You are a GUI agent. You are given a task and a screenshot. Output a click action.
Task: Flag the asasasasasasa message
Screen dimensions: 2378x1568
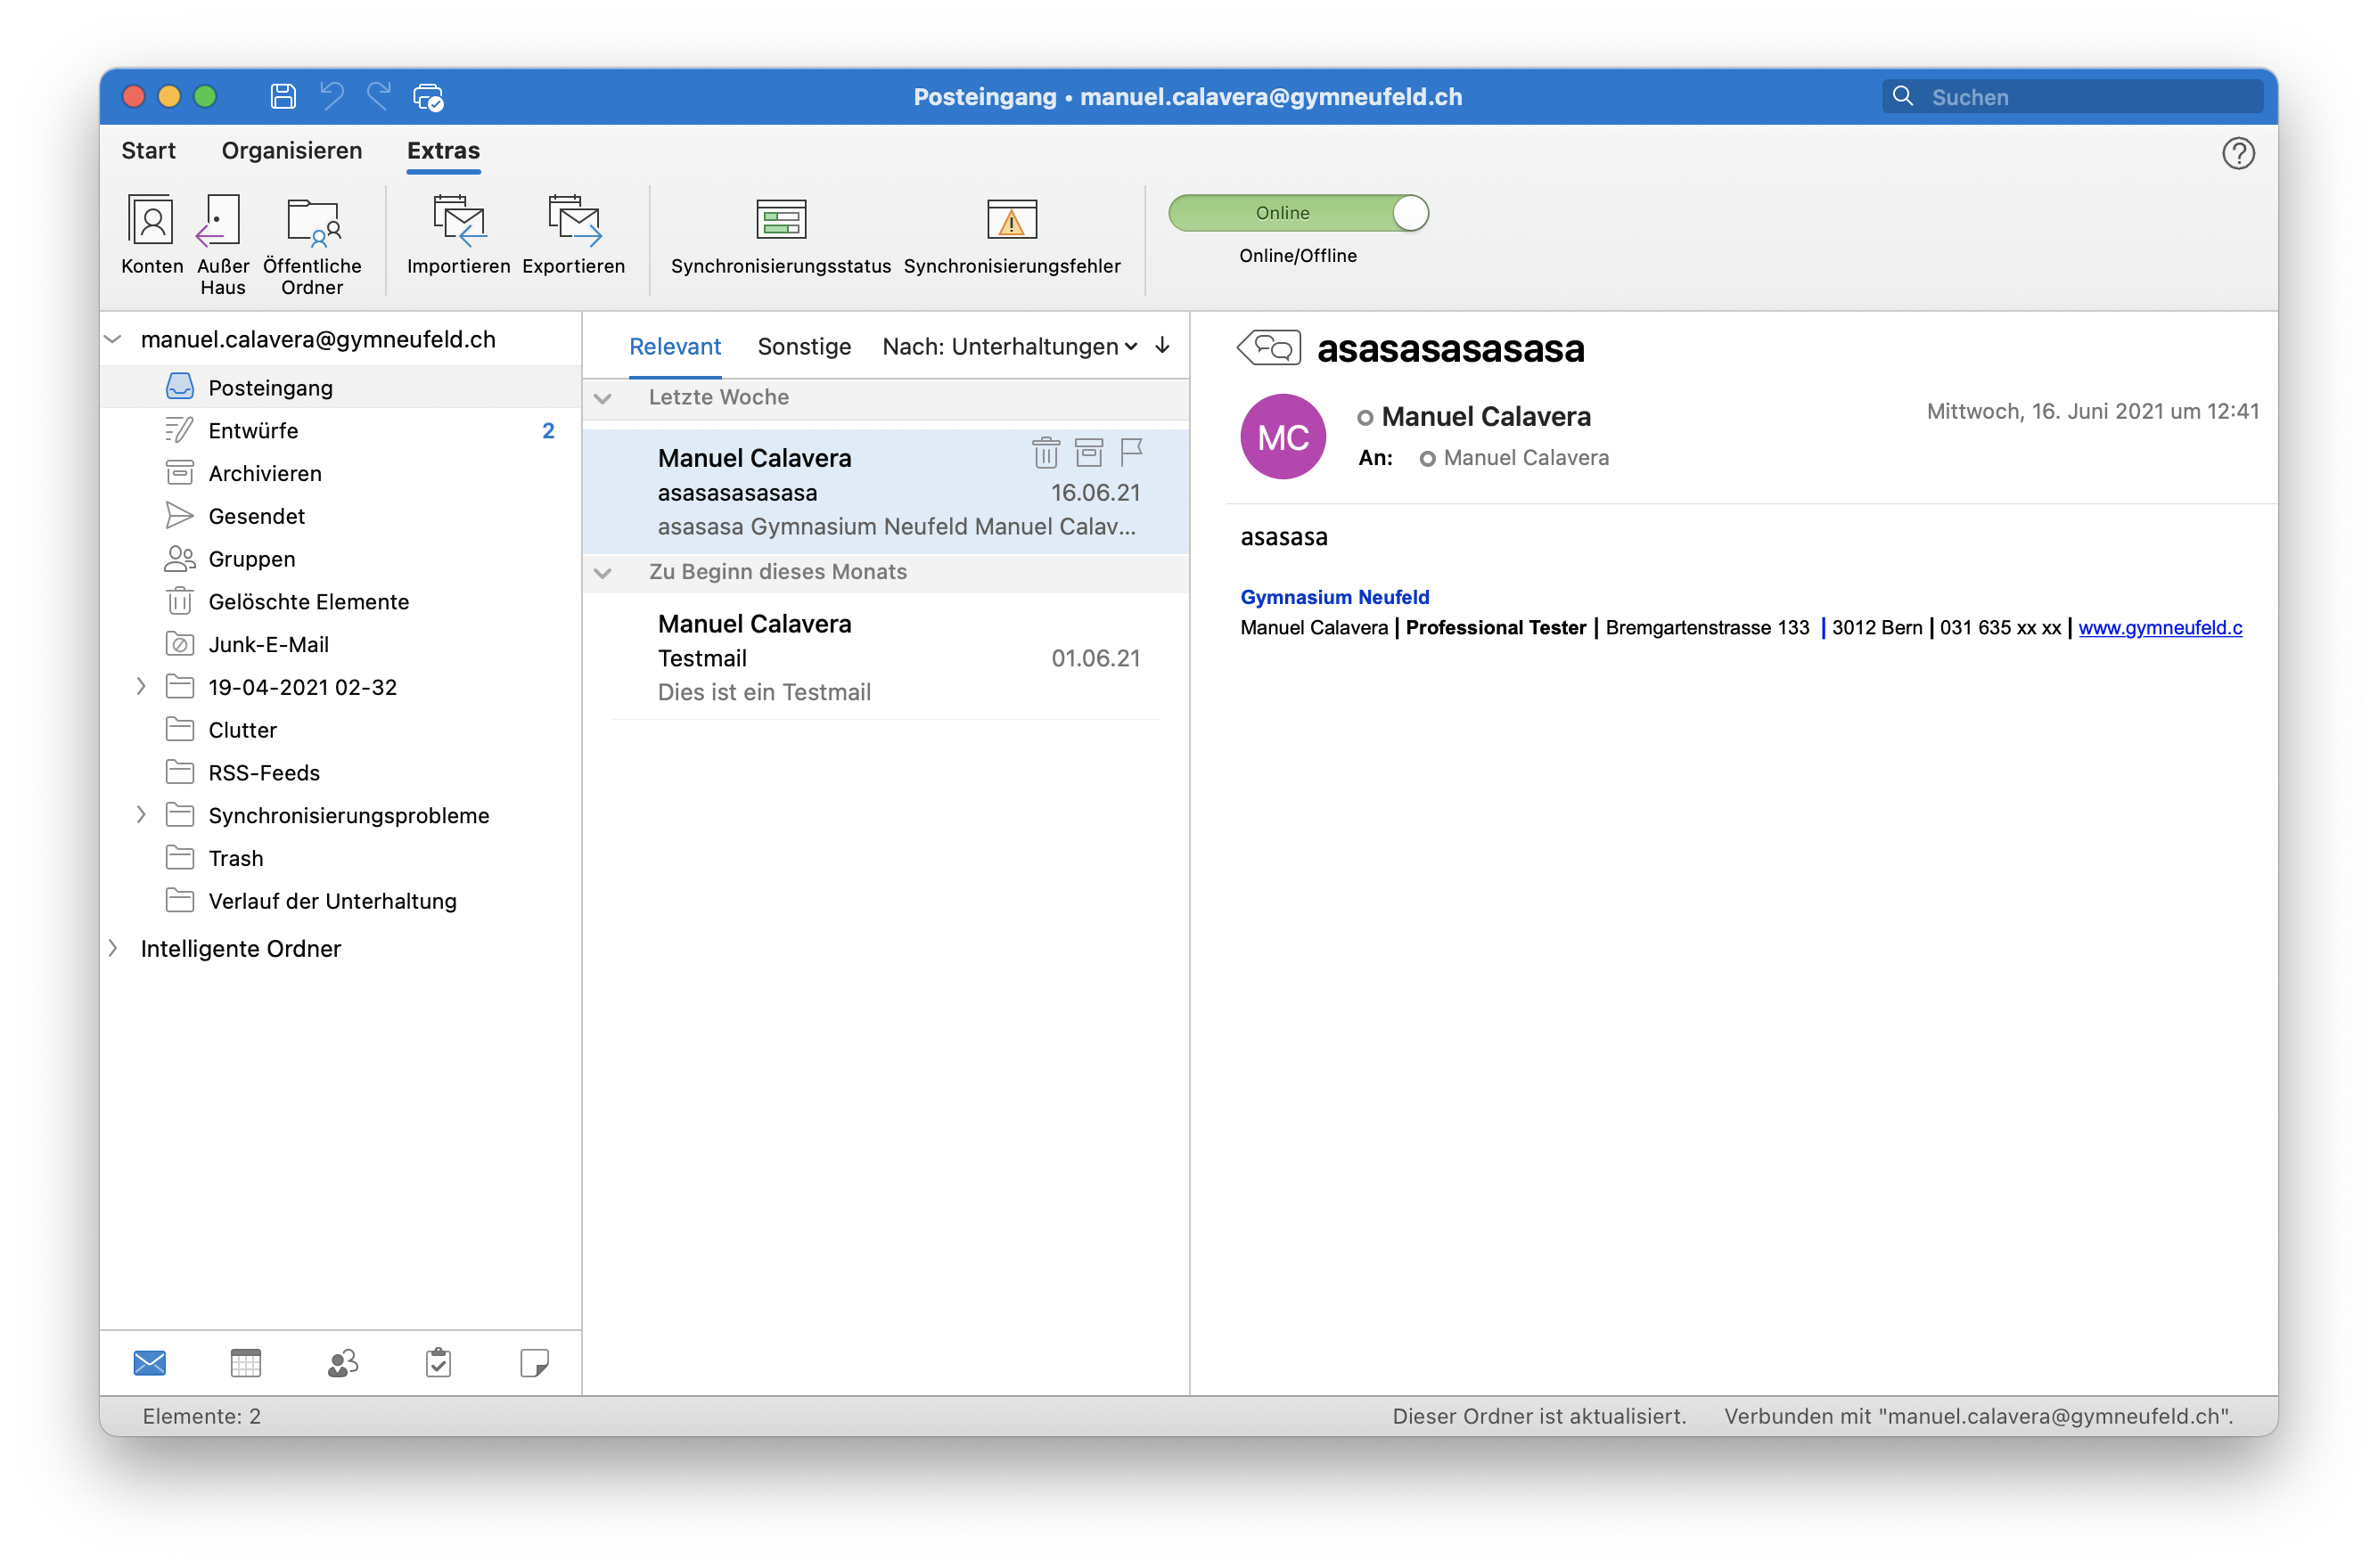1130,453
